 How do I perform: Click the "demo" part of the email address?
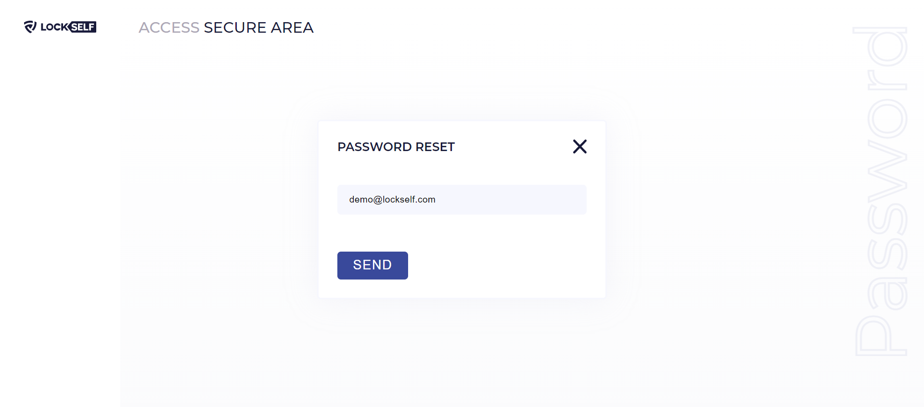click(x=361, y=200)
